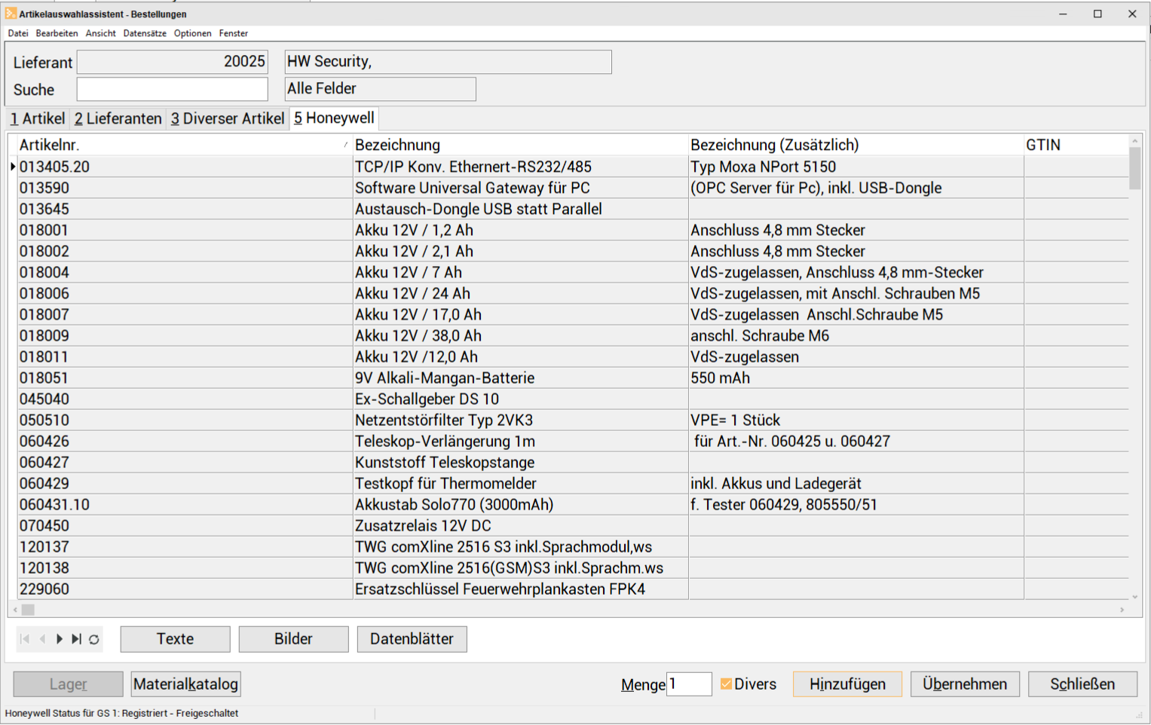Click the Schließen button
Screen dimensions: 1151x725
(x=1082, y=684)
